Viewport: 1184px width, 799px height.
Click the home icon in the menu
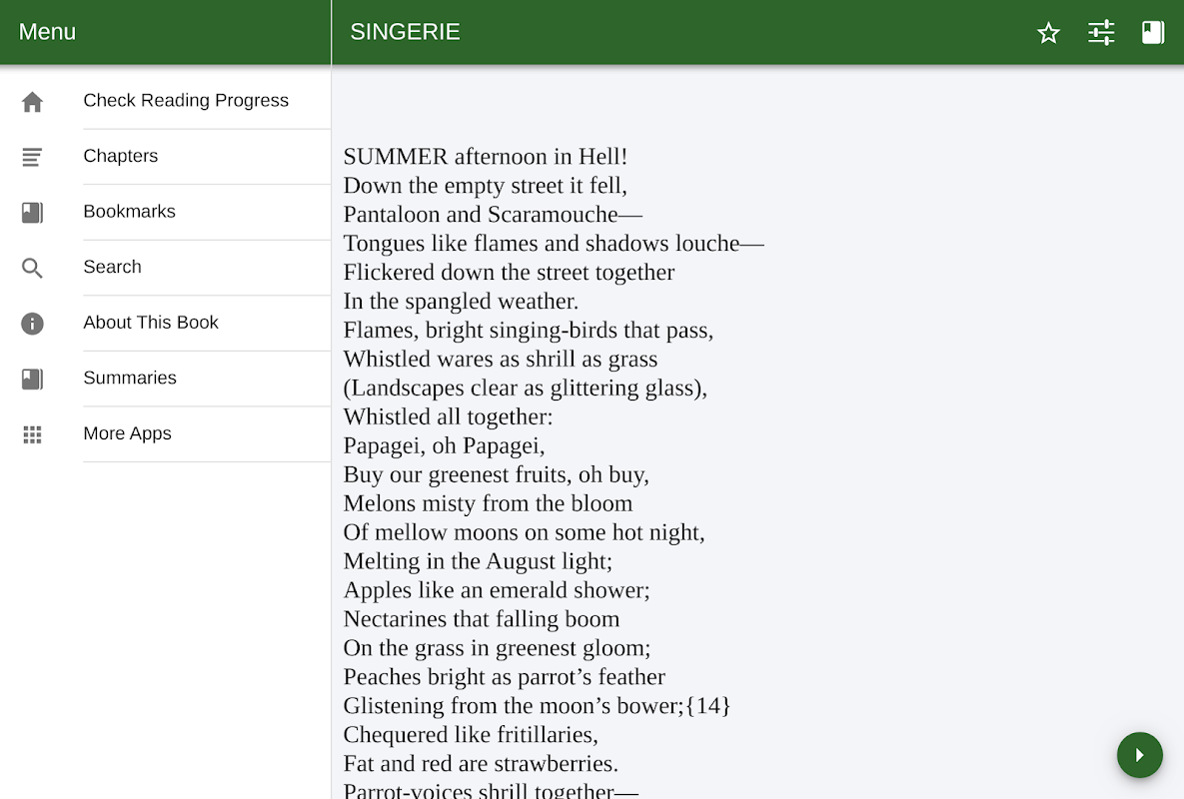click(32, 102)
